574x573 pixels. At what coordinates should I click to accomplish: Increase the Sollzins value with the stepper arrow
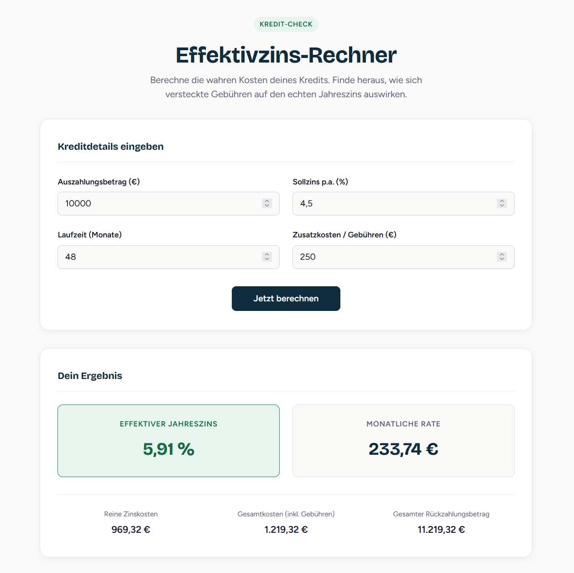(502, 201)
